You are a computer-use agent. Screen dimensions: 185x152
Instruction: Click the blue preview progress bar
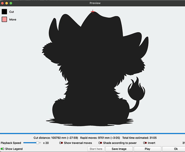pos(92,133)
